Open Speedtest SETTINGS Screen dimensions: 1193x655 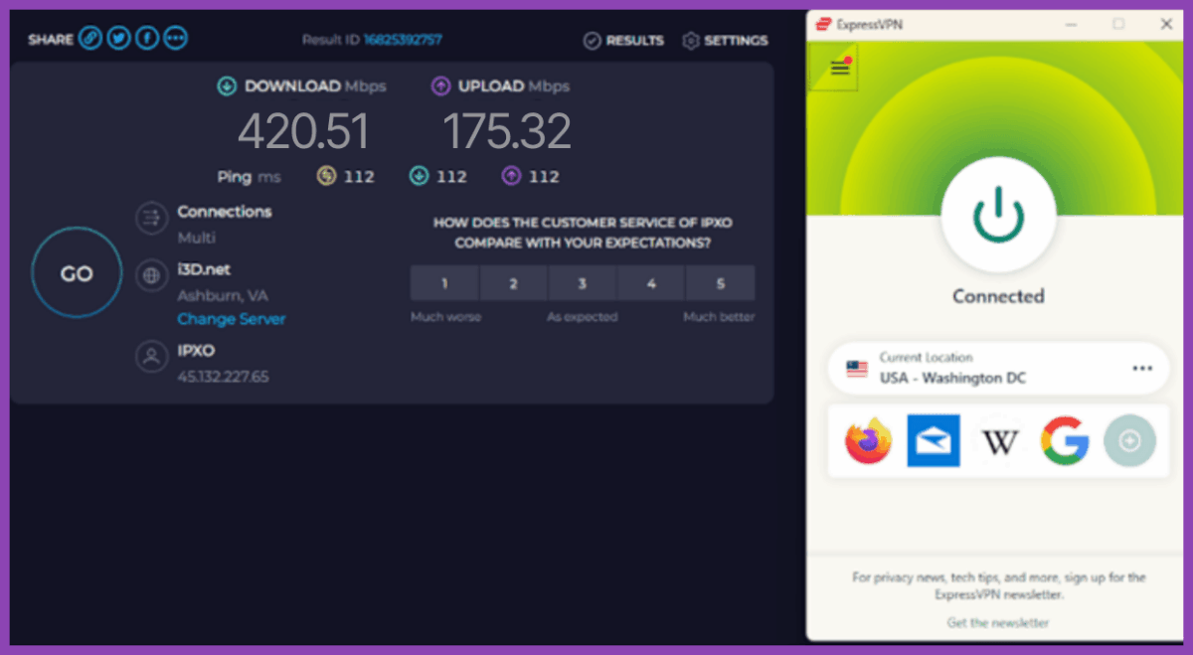[725, 41]
